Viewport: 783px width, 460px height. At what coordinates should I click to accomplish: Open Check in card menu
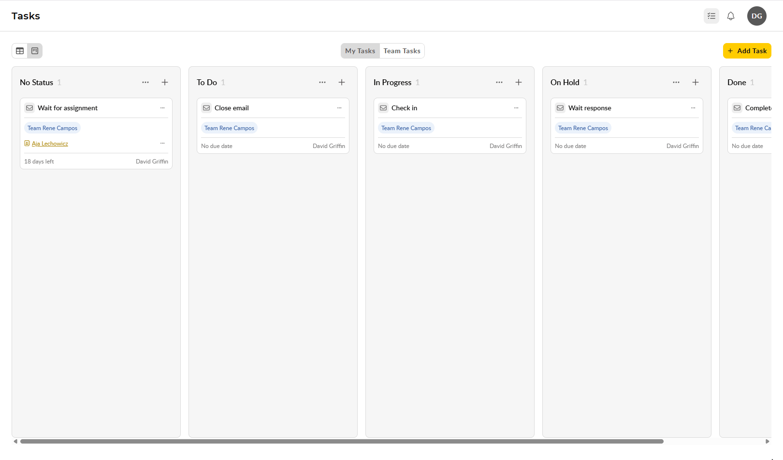[x=516, y=108]
